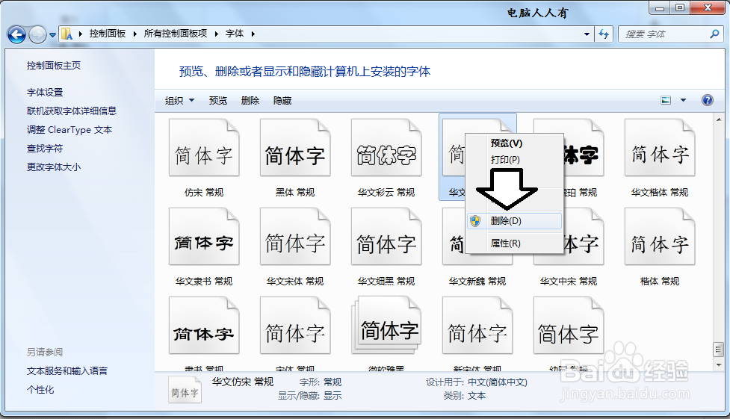The image size is (730, 419).
Task: Open 联机获取字体详细信息 link
Action: 71,111
